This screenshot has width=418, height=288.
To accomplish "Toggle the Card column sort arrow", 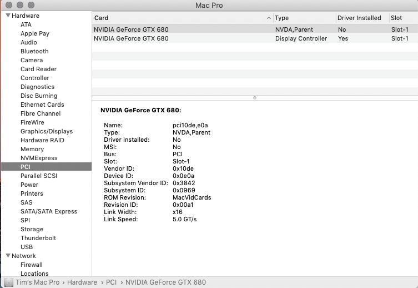I will (269, 18).
